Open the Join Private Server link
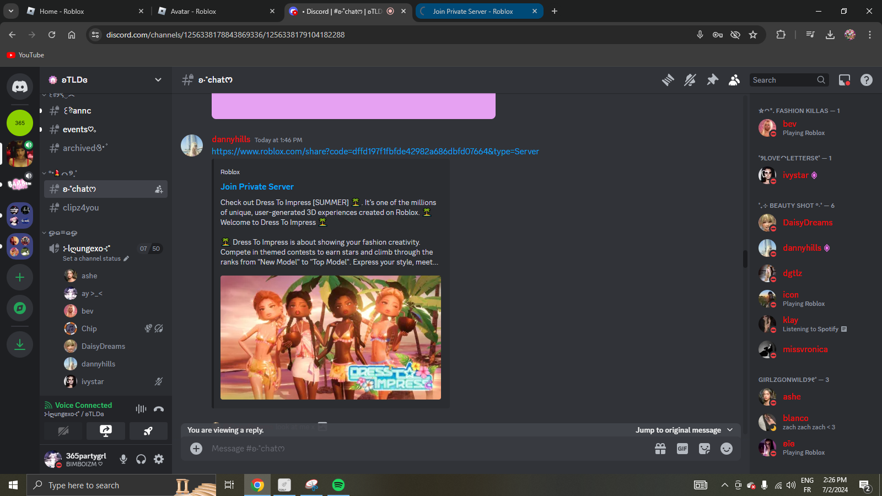The width and height of the screenshot is (882, 496). 257,187
